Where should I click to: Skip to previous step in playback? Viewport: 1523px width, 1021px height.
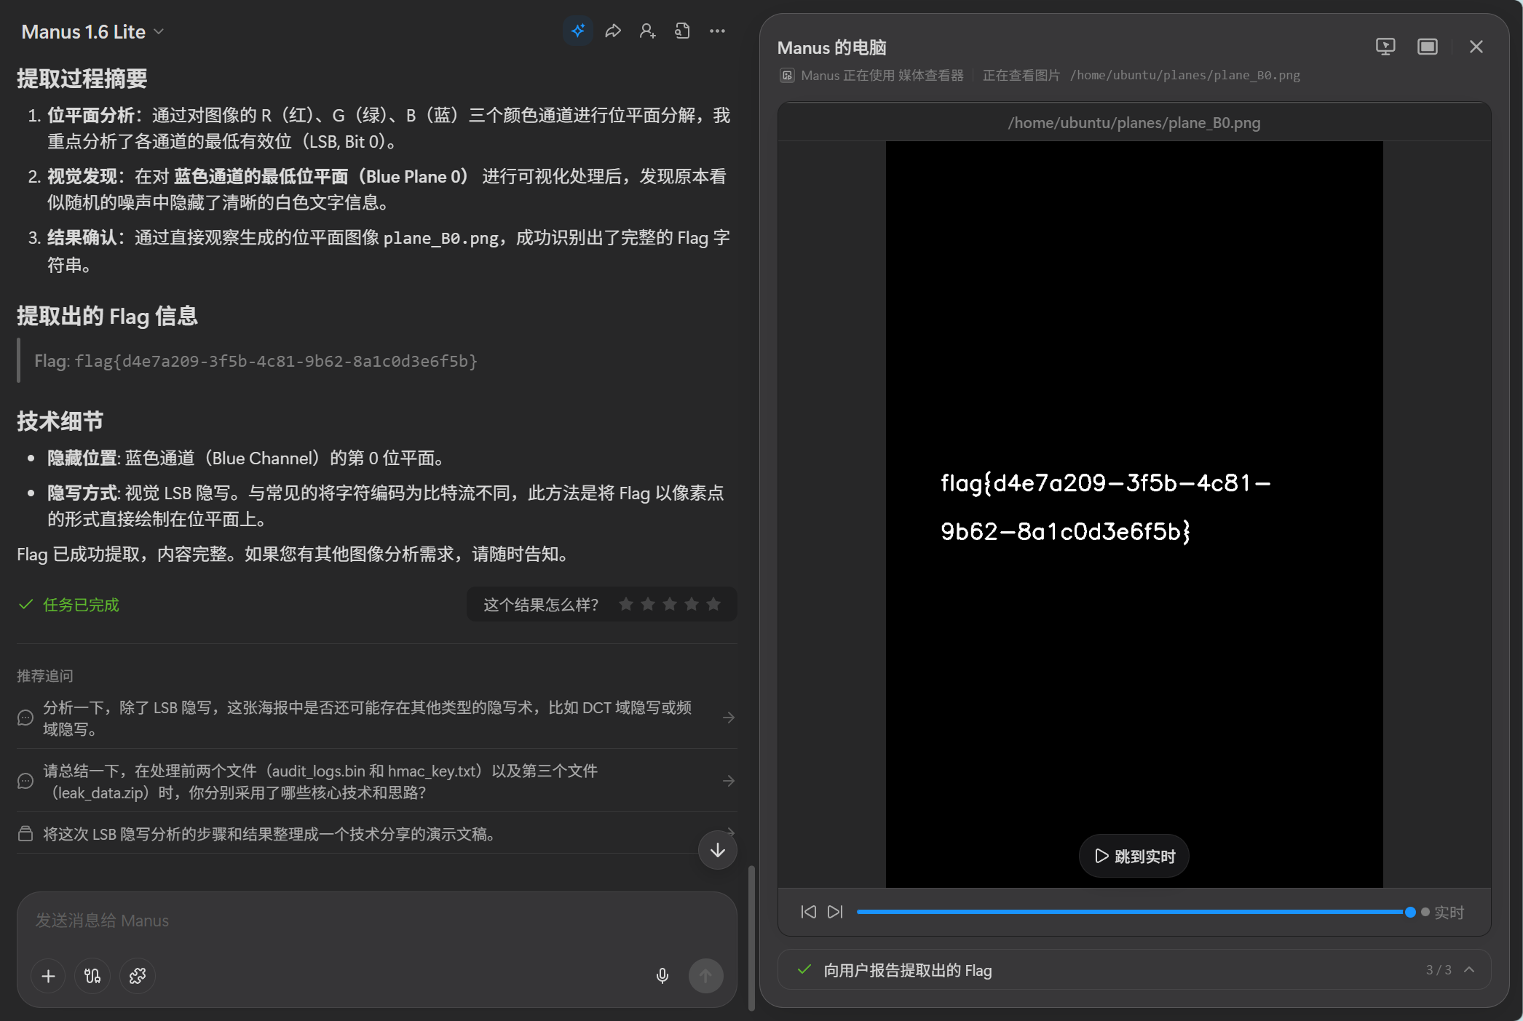tap(809, 912)
